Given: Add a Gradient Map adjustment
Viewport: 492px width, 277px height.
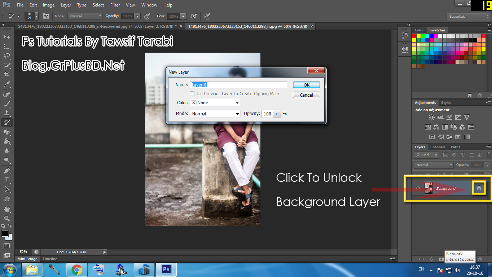Looking at the screenshot, I should point(467,137).
